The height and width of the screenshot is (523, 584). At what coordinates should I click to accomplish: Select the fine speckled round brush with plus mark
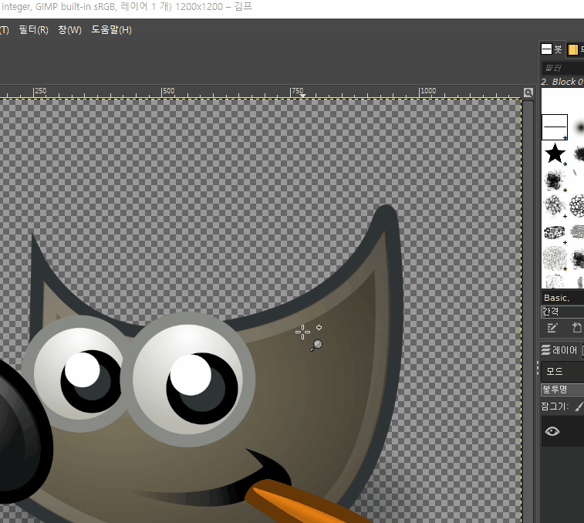click(555, 258)
